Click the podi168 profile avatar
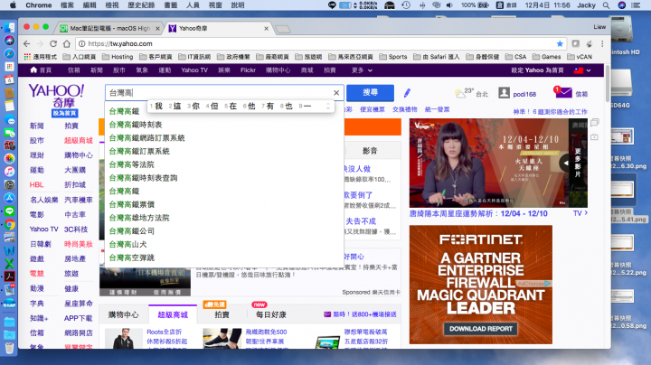The height and width of the screenshot is (365, 651). tap(504, 92)
